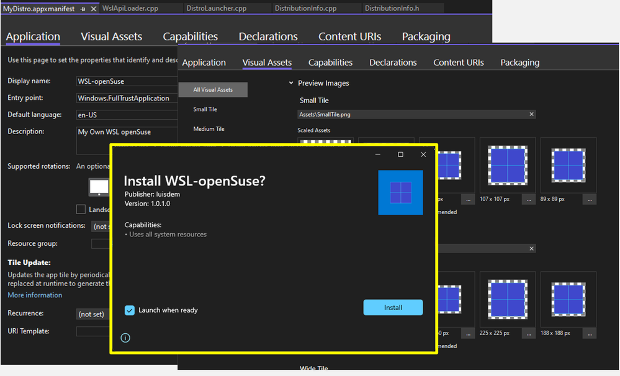620x376 pixels.
Task: Close the MyDistro.appxmanifest tab
Action: (93, 9)
